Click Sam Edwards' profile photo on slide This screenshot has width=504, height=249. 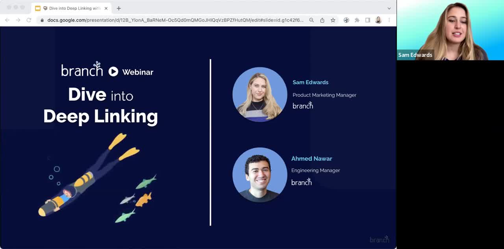click(x=259, y=95)
